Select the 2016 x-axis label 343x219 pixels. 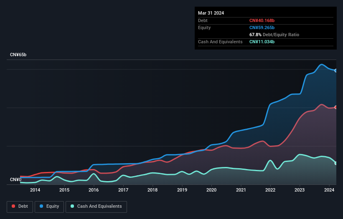click(x=94, y=190)
